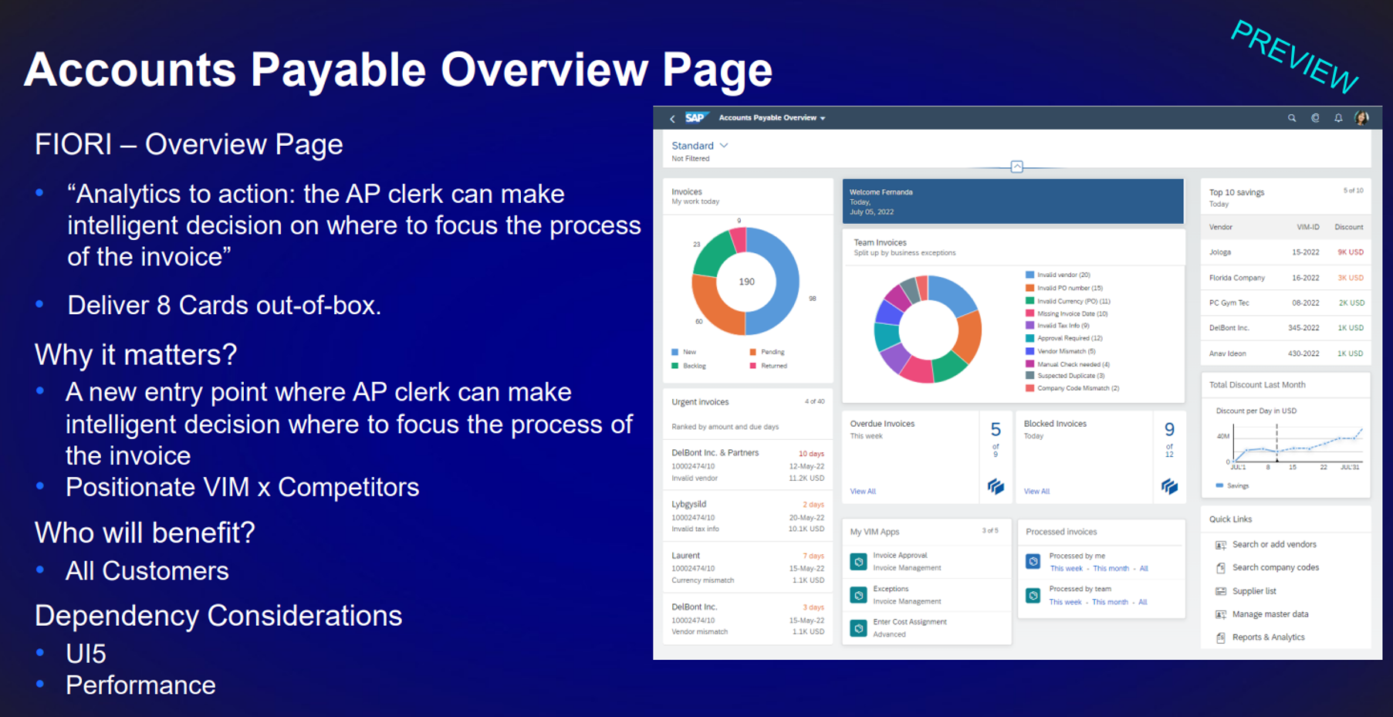This screenshot has width=1393, height=717.
Task: Select the Laurent urgent invoice
Action: tap(747, 567)
